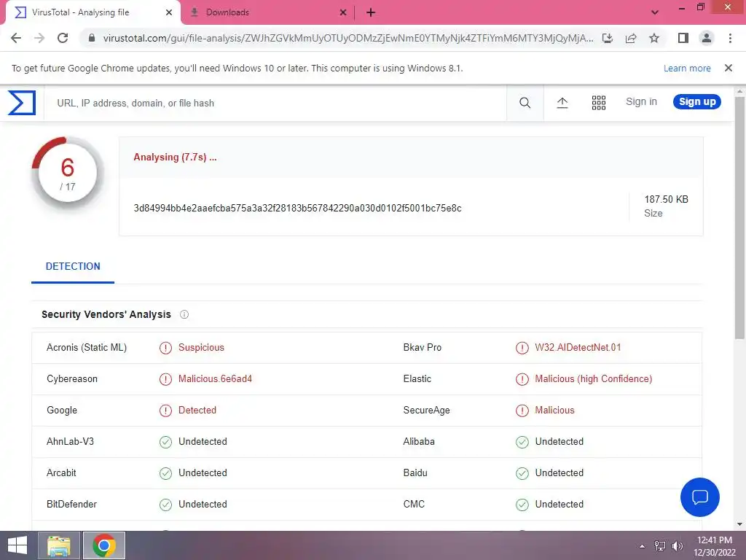This screenshot has height=560, width=746.
Task: Click the VirusTotal logo icon
Action: 22,102
